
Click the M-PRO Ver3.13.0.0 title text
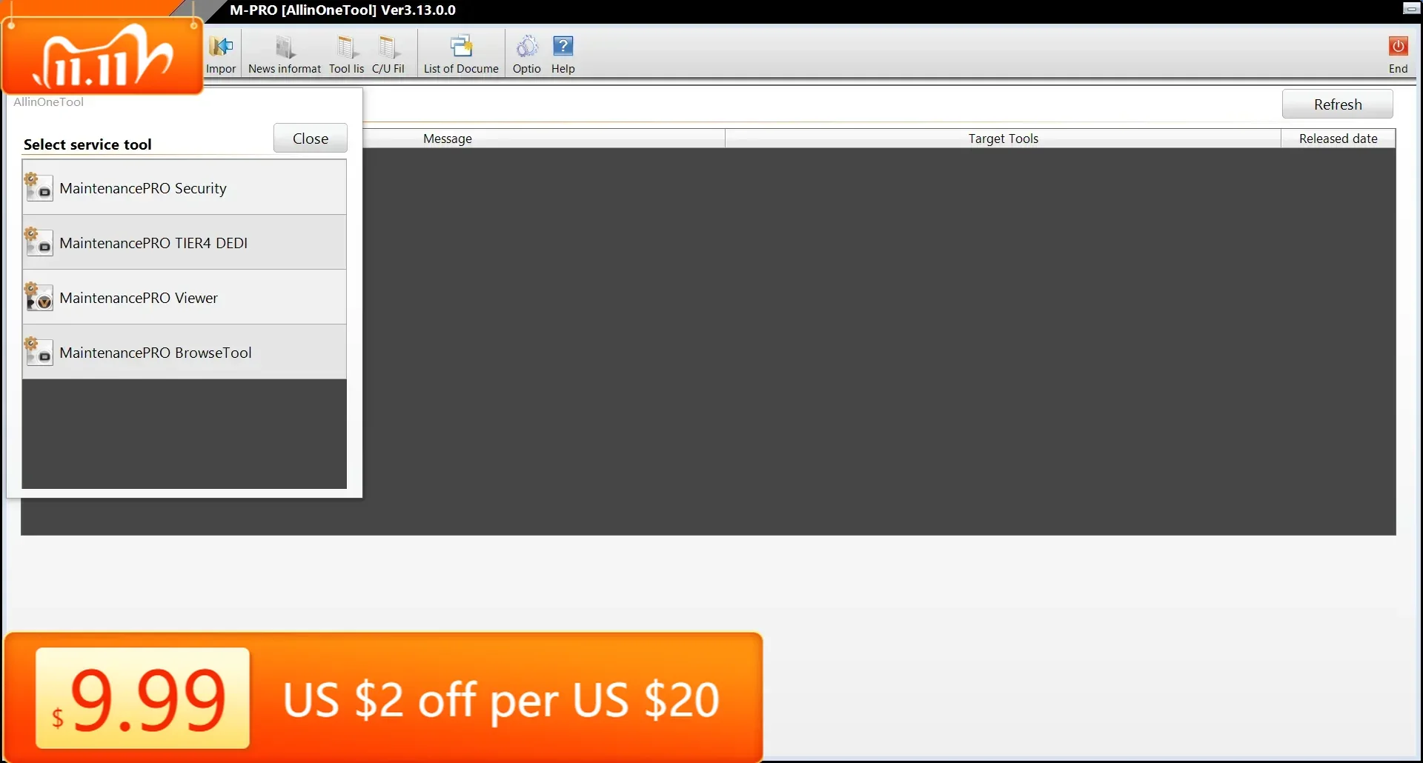click(342, 10)
